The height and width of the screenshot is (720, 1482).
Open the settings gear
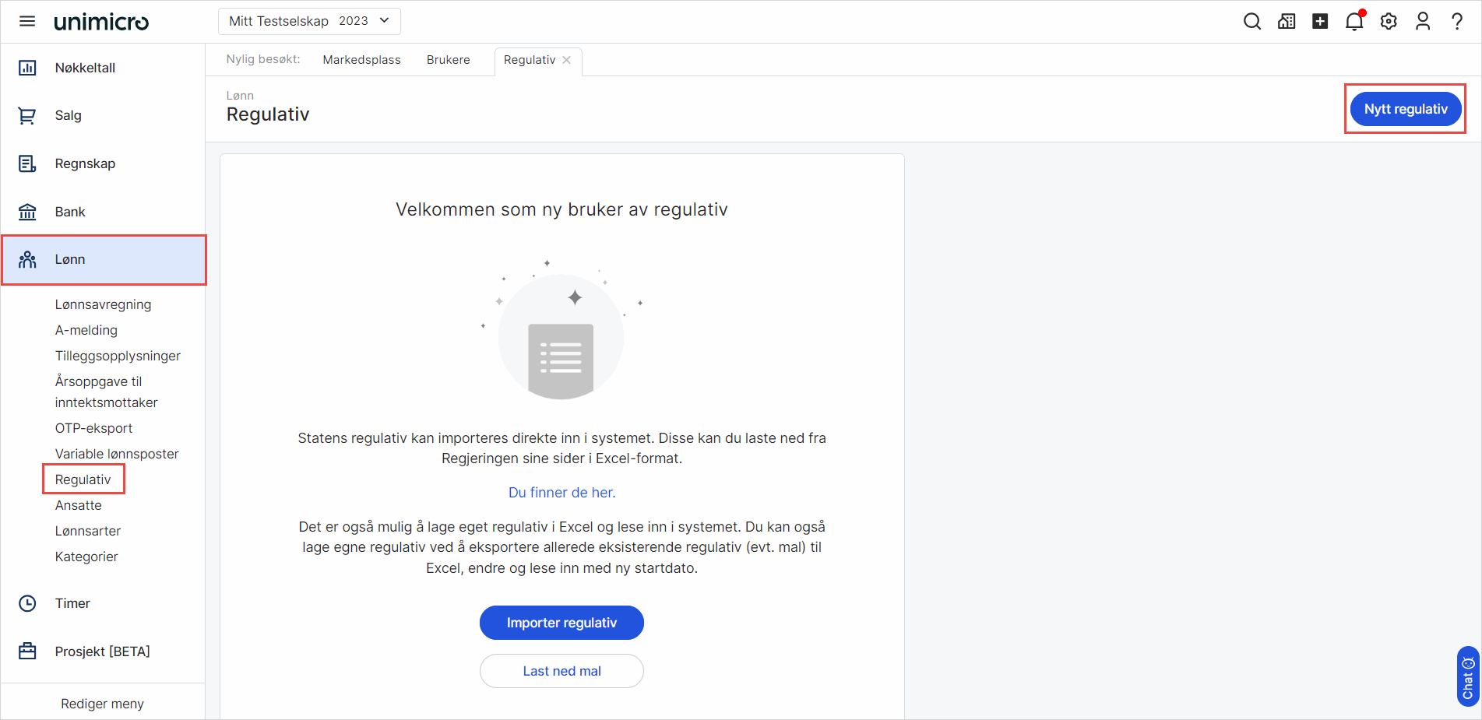(1389, 21)
